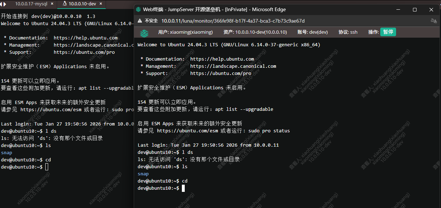Click the cursor box in left terminal prompt
The width and height of the screenshot is (441, 208).
tap(47, 167)
